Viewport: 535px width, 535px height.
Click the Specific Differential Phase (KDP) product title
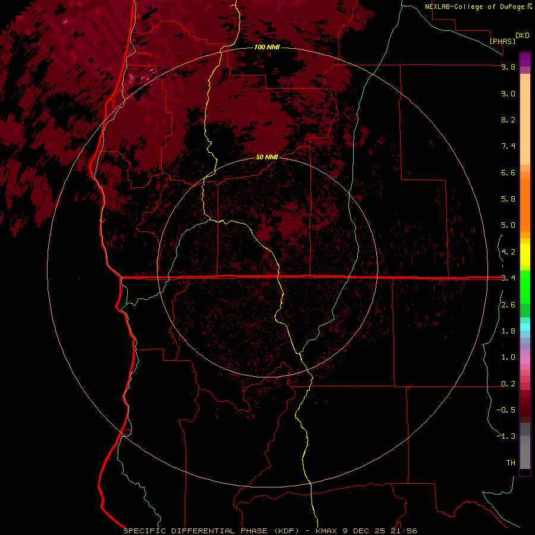tap(212, 531)
